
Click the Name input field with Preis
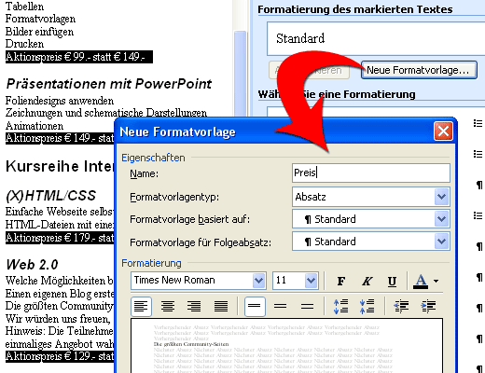371,173
